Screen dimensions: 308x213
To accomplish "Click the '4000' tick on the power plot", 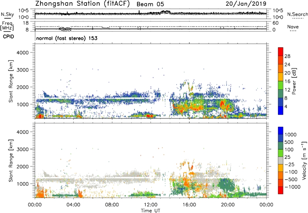I will click(x=23, y=53).
